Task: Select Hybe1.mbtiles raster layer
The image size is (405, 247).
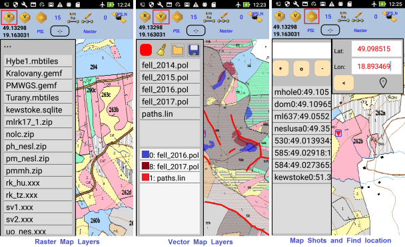Action: [38, 61]
